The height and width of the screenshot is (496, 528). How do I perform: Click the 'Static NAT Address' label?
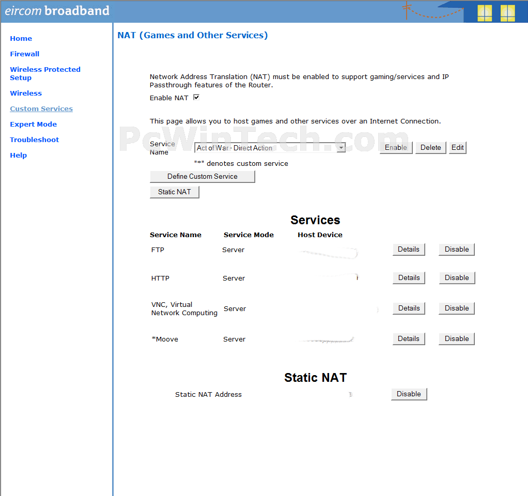[x=208, y=394]
